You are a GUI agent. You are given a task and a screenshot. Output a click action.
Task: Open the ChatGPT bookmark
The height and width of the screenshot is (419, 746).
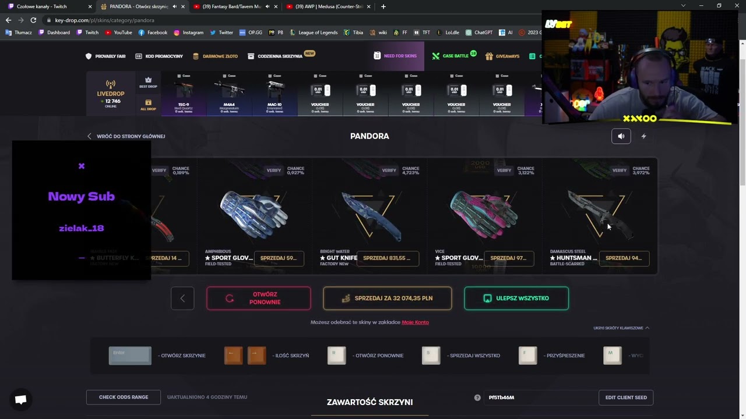479,33
